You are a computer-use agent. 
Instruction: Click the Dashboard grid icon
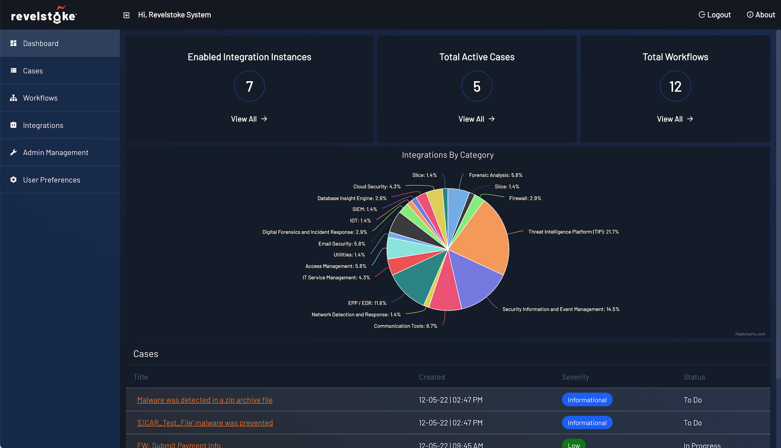(x=13, y=43)
